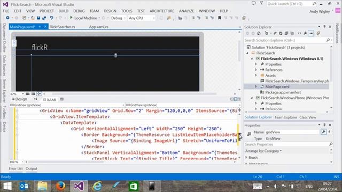The image size is (342, 192).
Task: Switch to the Class View tab
Action: pyautogui.click(x=308, y=117)
